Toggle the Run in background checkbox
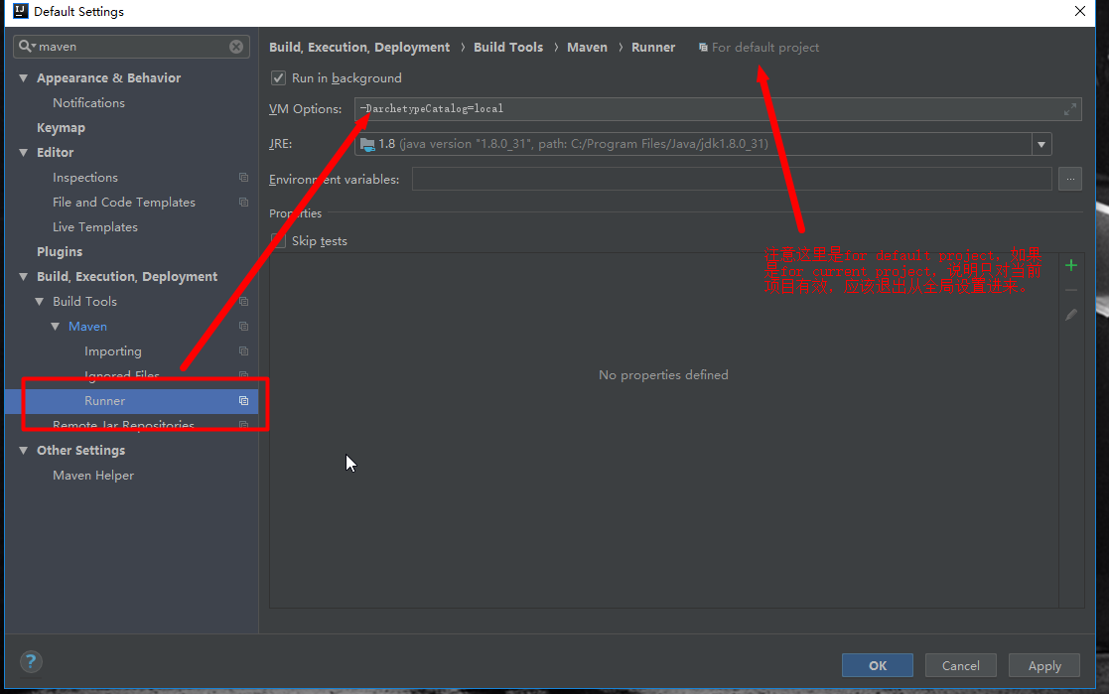1109x694 pixels. coord(278,78)
